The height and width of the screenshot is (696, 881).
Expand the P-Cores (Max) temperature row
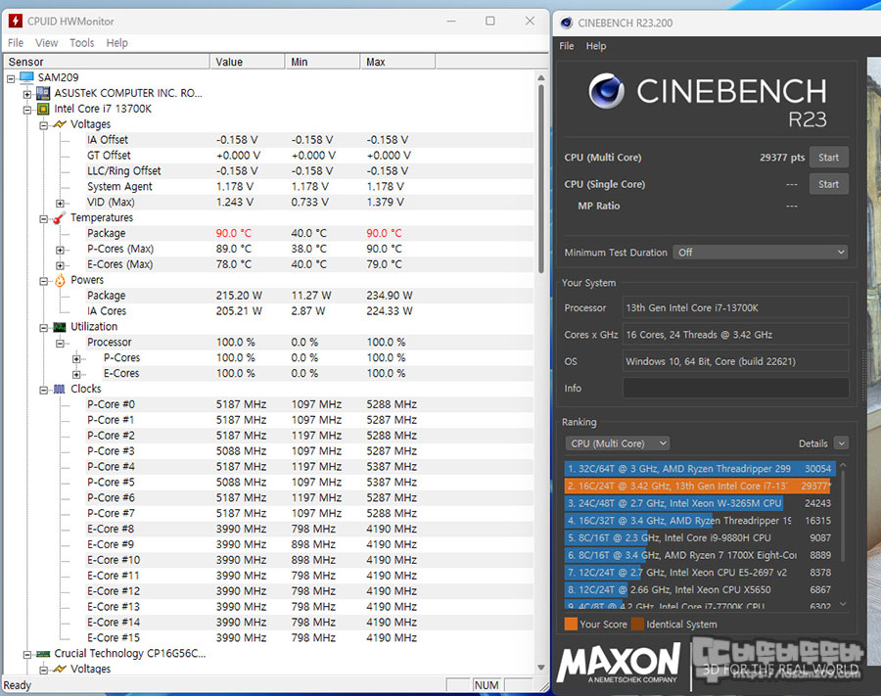click(60, 250)
